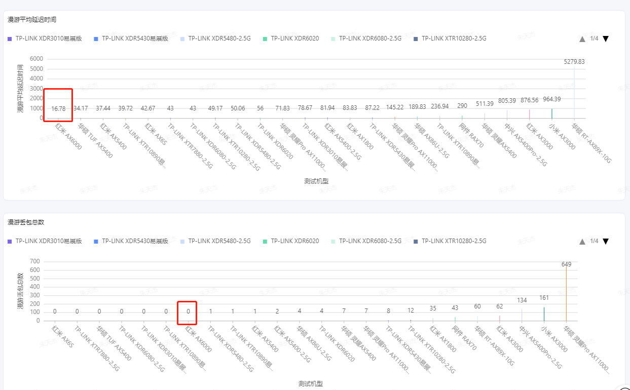Select the 134 data label

click(522, 300)
